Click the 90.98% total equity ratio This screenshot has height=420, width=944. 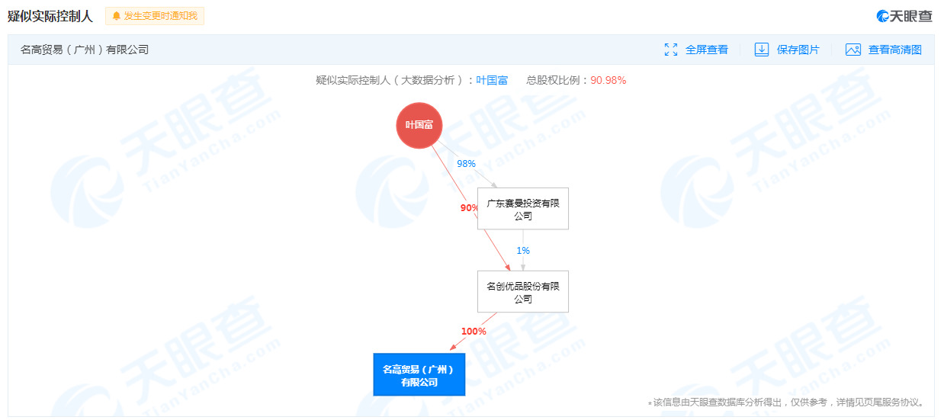(608, 80)
